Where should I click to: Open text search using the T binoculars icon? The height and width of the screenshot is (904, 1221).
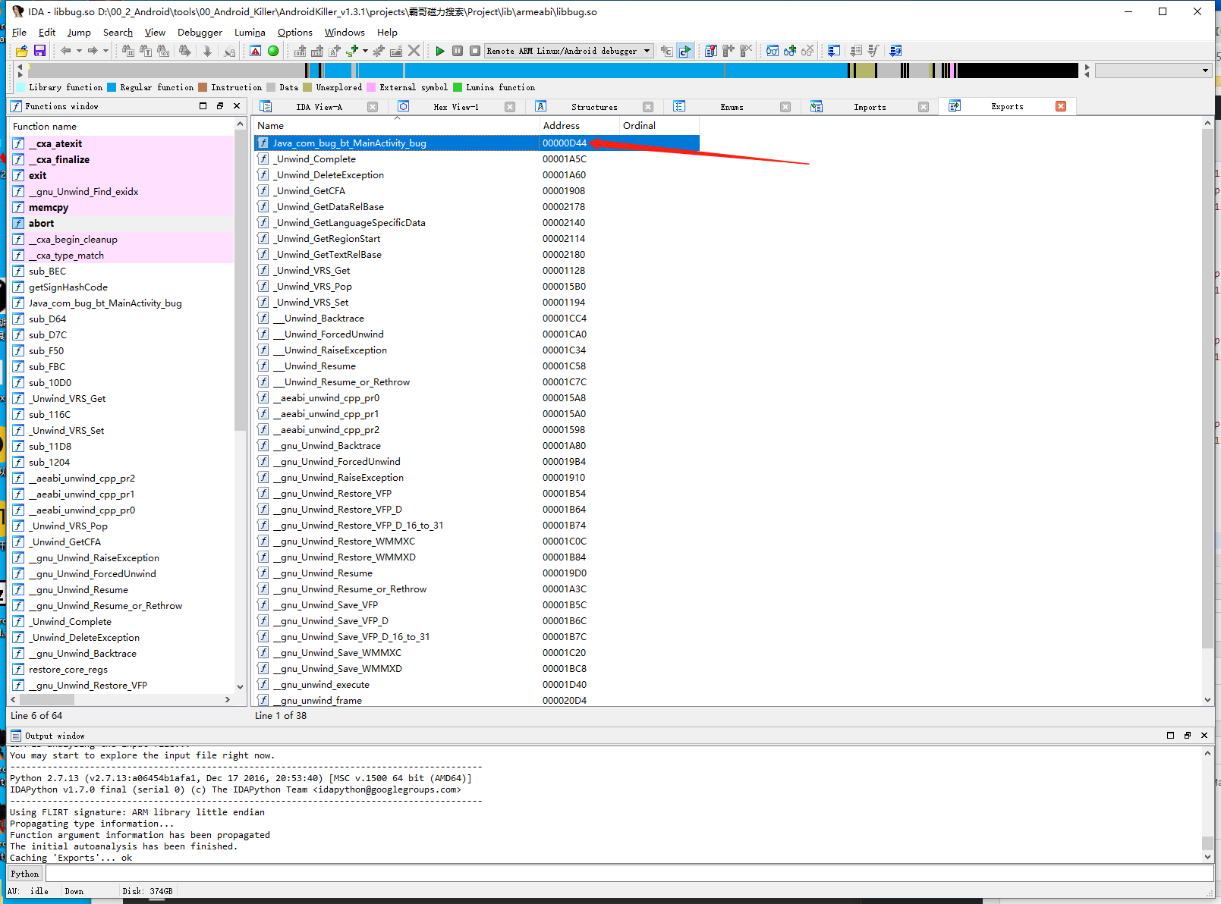point(146,51)
